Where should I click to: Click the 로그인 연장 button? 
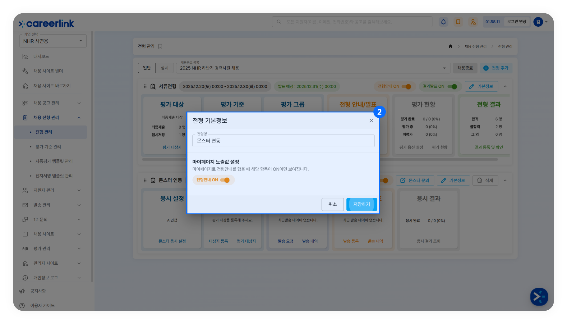(x=517, y=22)
